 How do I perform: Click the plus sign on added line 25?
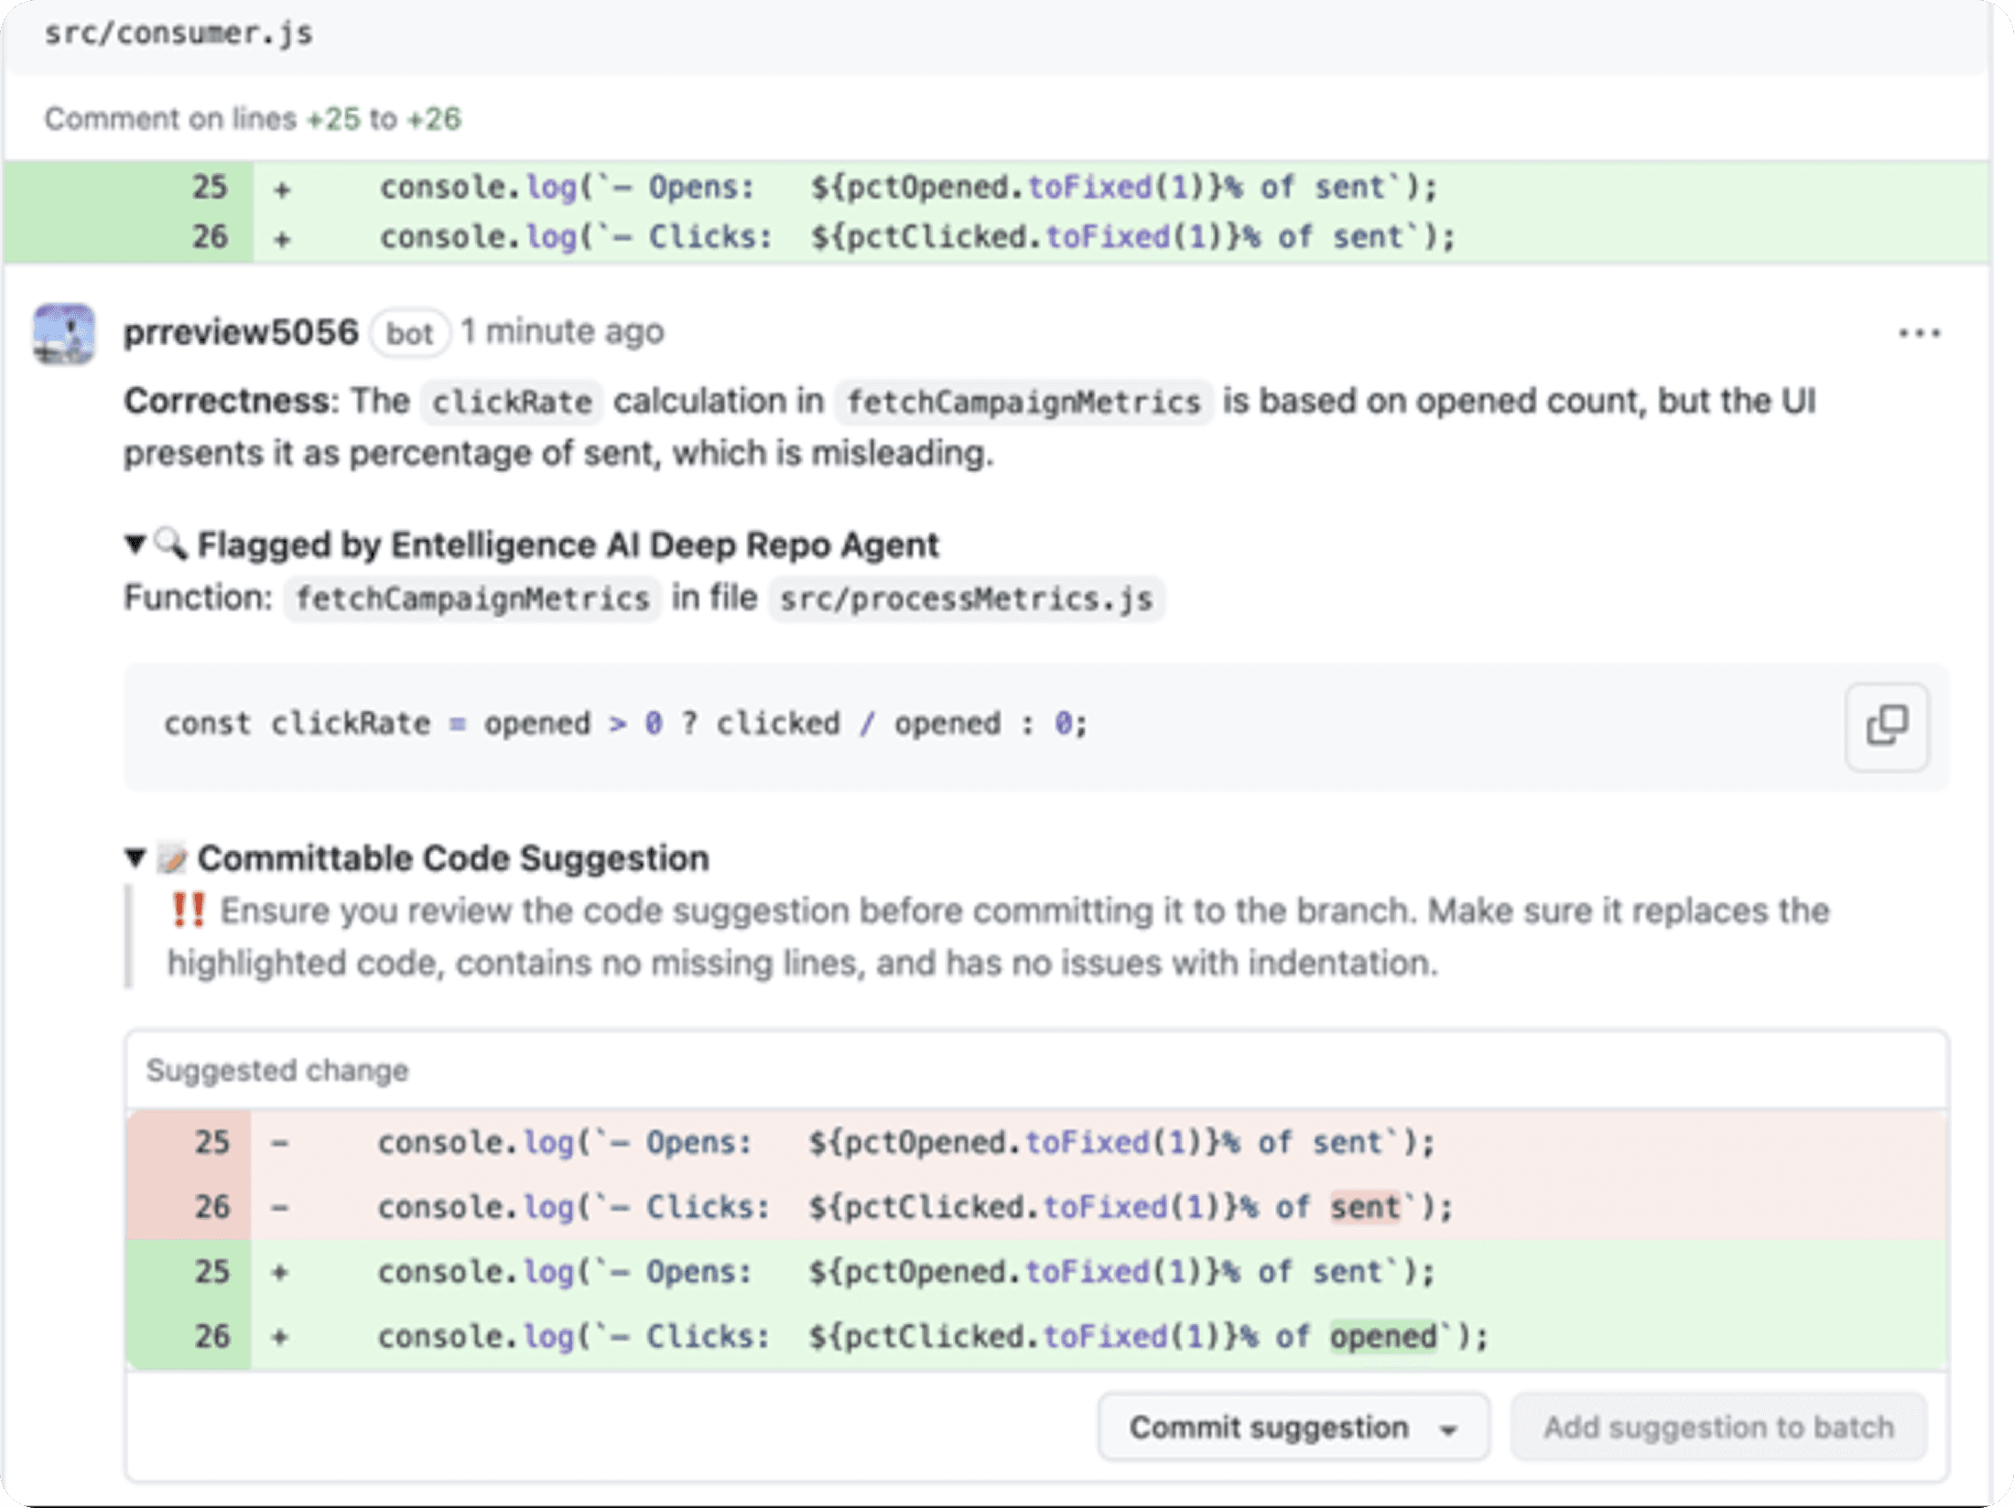[x=282, y=189]
